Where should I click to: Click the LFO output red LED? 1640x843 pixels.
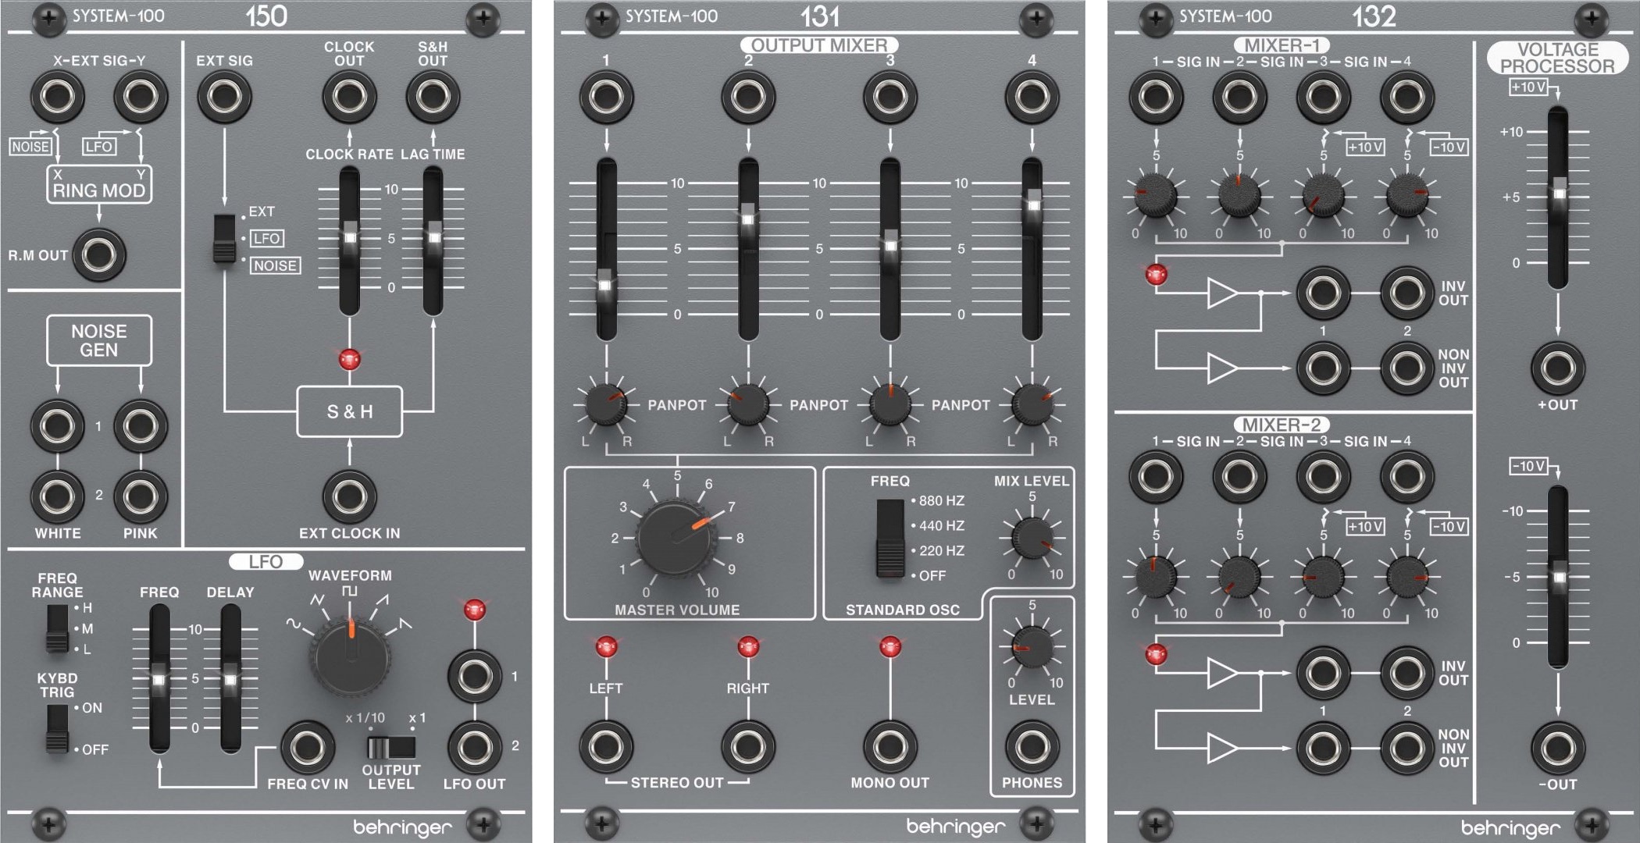(x=474, y=610)
